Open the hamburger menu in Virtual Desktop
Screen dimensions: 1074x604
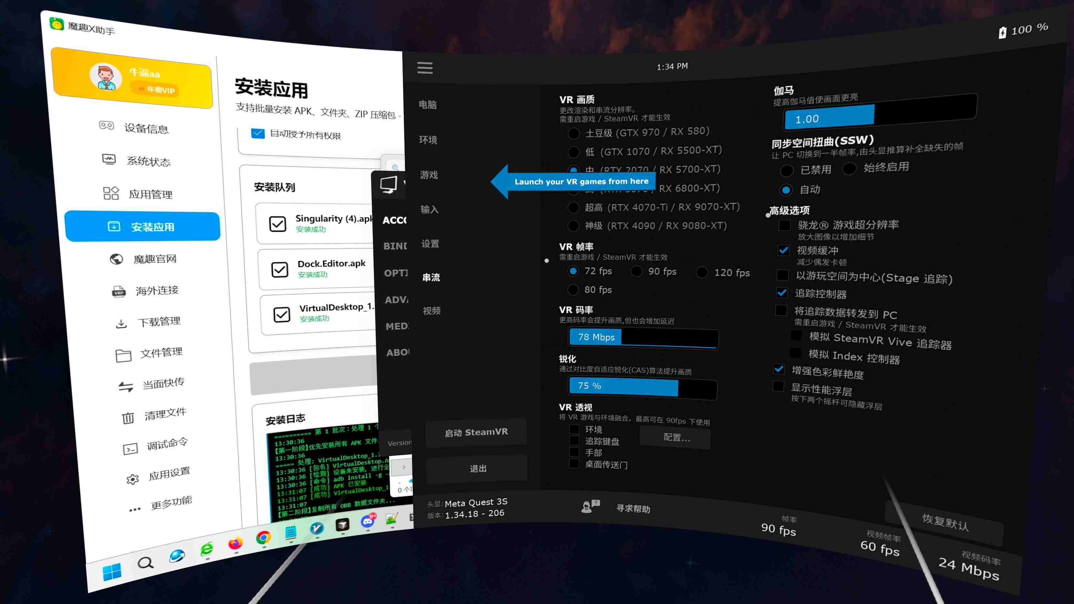point(425,67)
